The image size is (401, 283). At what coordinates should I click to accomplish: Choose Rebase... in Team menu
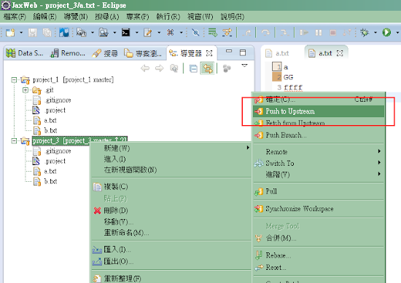coord(319,255)
